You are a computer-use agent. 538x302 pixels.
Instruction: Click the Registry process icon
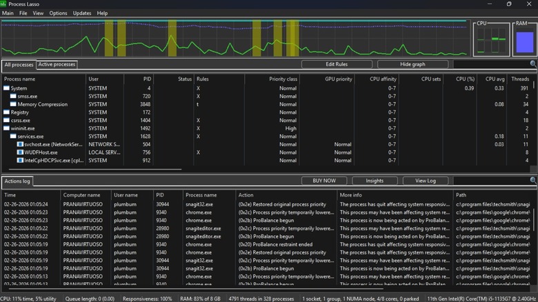(7, 112)
